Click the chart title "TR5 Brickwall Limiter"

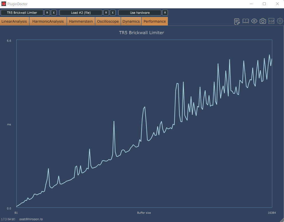(x=142, y=32)
